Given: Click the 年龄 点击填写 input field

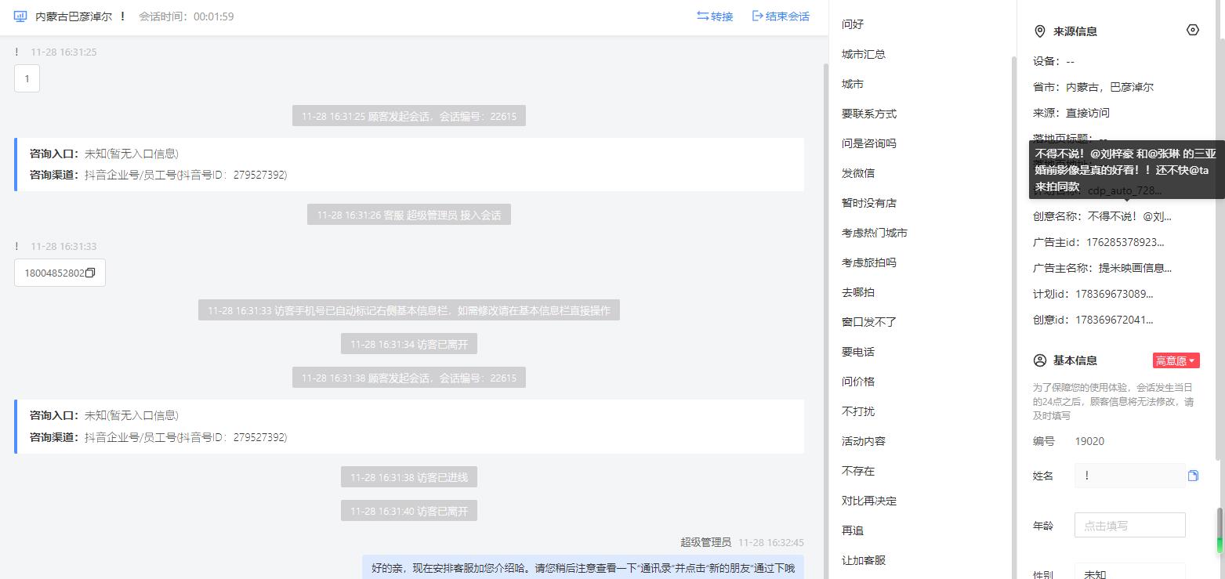Looking at the screenshot, I should (x=1129, y=525).
